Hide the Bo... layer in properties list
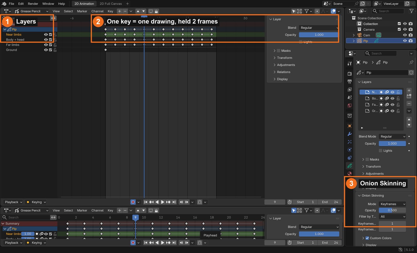 (393, 99)
